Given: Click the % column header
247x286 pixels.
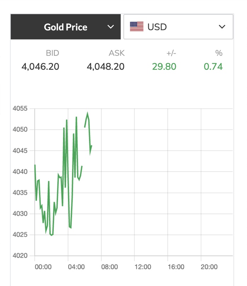Looking at the screenshot, I should [219, 53].
